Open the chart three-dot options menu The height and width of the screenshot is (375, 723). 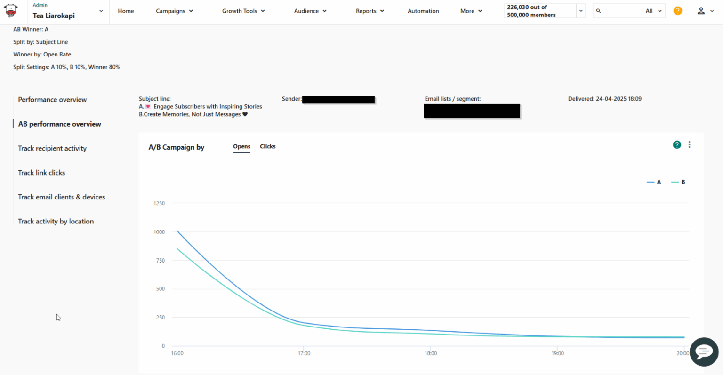[689, 144]
